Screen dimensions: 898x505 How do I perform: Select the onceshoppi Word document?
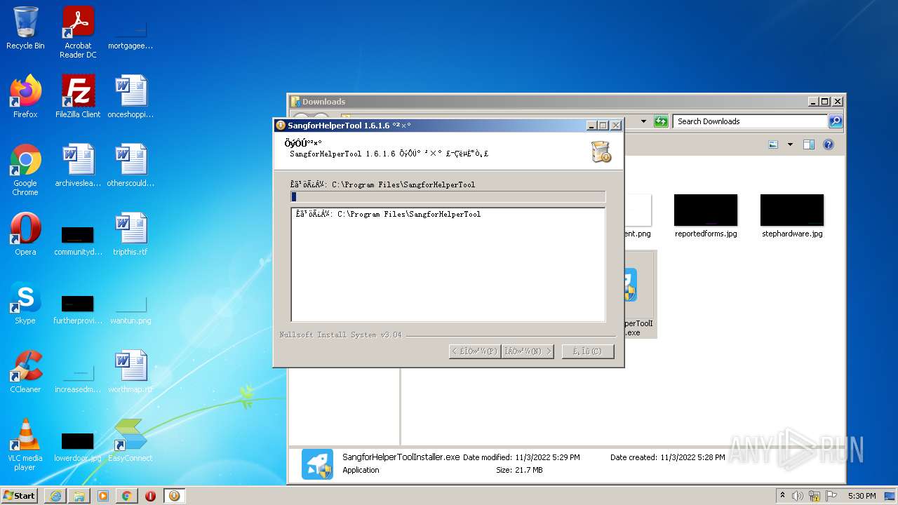pos(130,97)
